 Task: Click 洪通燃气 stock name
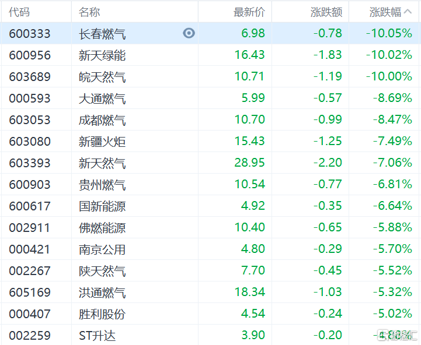click(x=102, y=293)
